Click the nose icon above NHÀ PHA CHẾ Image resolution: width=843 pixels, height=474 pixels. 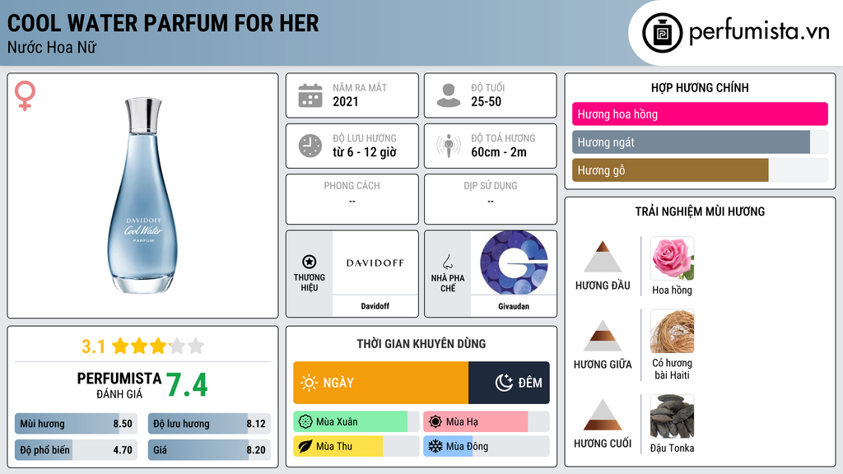point(447,262)
